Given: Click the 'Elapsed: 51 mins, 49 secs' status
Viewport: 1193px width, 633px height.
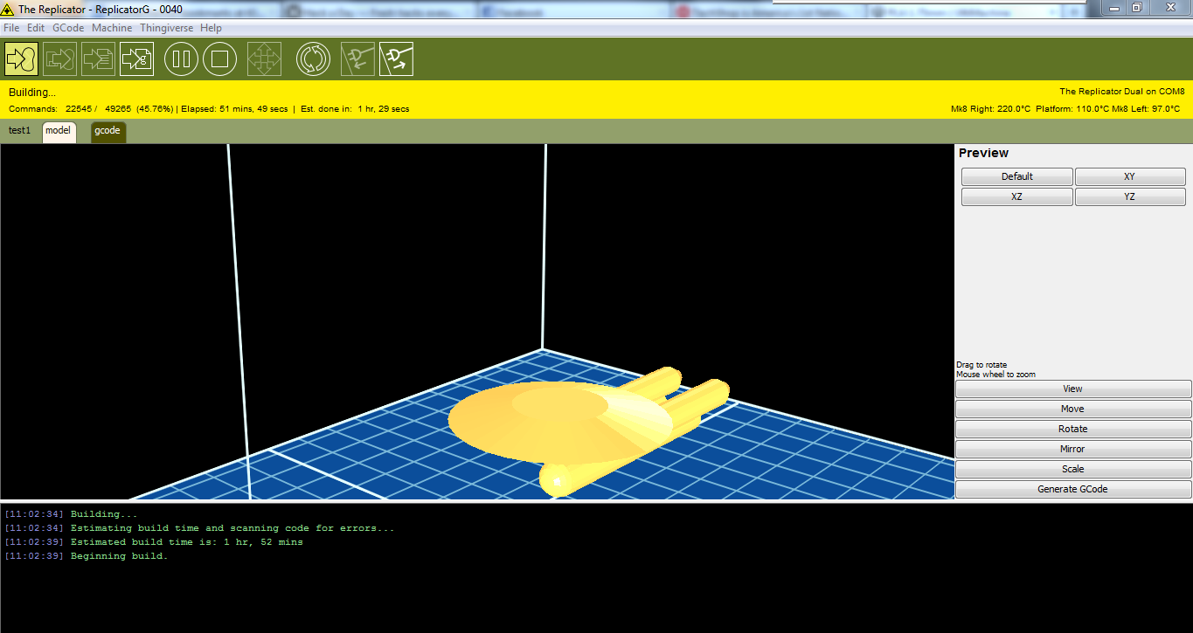Looking at the screenshot, I should 234,109.
